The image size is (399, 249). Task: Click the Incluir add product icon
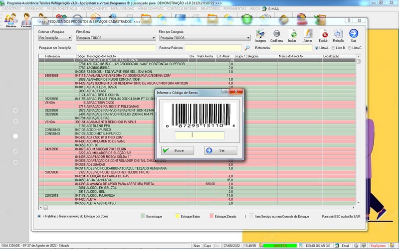pos(292,35)
